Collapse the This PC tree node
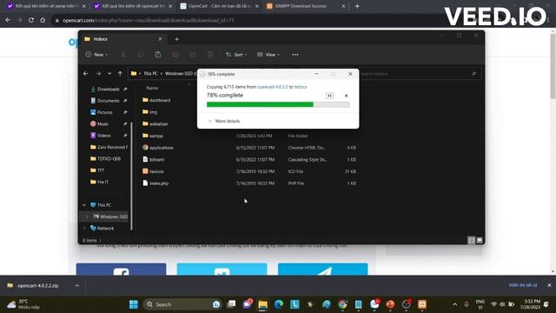The image size is (556, 313). [84, 205]
